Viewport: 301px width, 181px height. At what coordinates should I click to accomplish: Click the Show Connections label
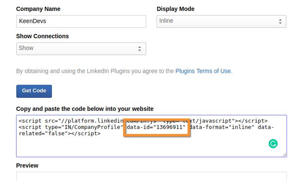(x=42, y=36)
